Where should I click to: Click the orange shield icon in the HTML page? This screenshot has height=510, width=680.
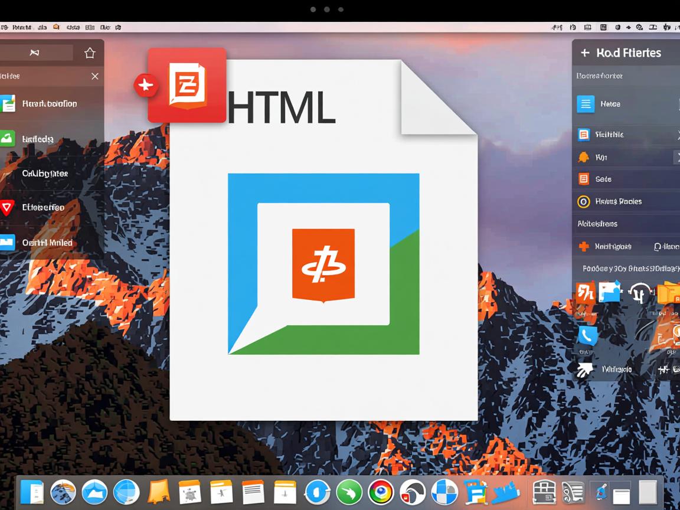(323, 265)
